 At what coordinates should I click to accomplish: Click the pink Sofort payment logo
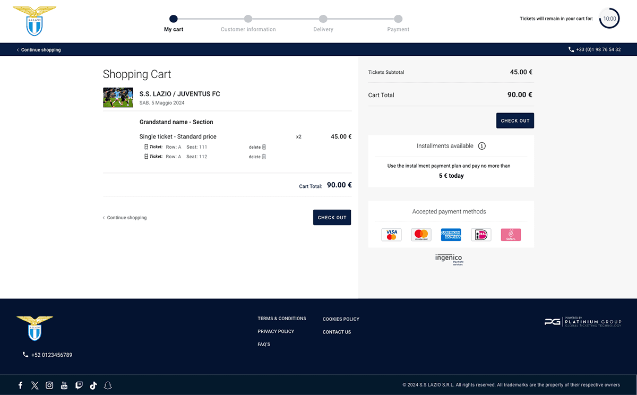point(511,235)
